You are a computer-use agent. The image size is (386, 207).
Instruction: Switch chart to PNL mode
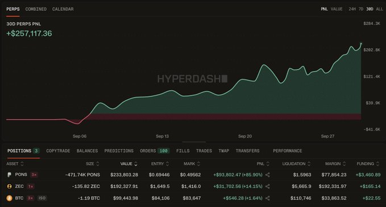click(324, 9)
